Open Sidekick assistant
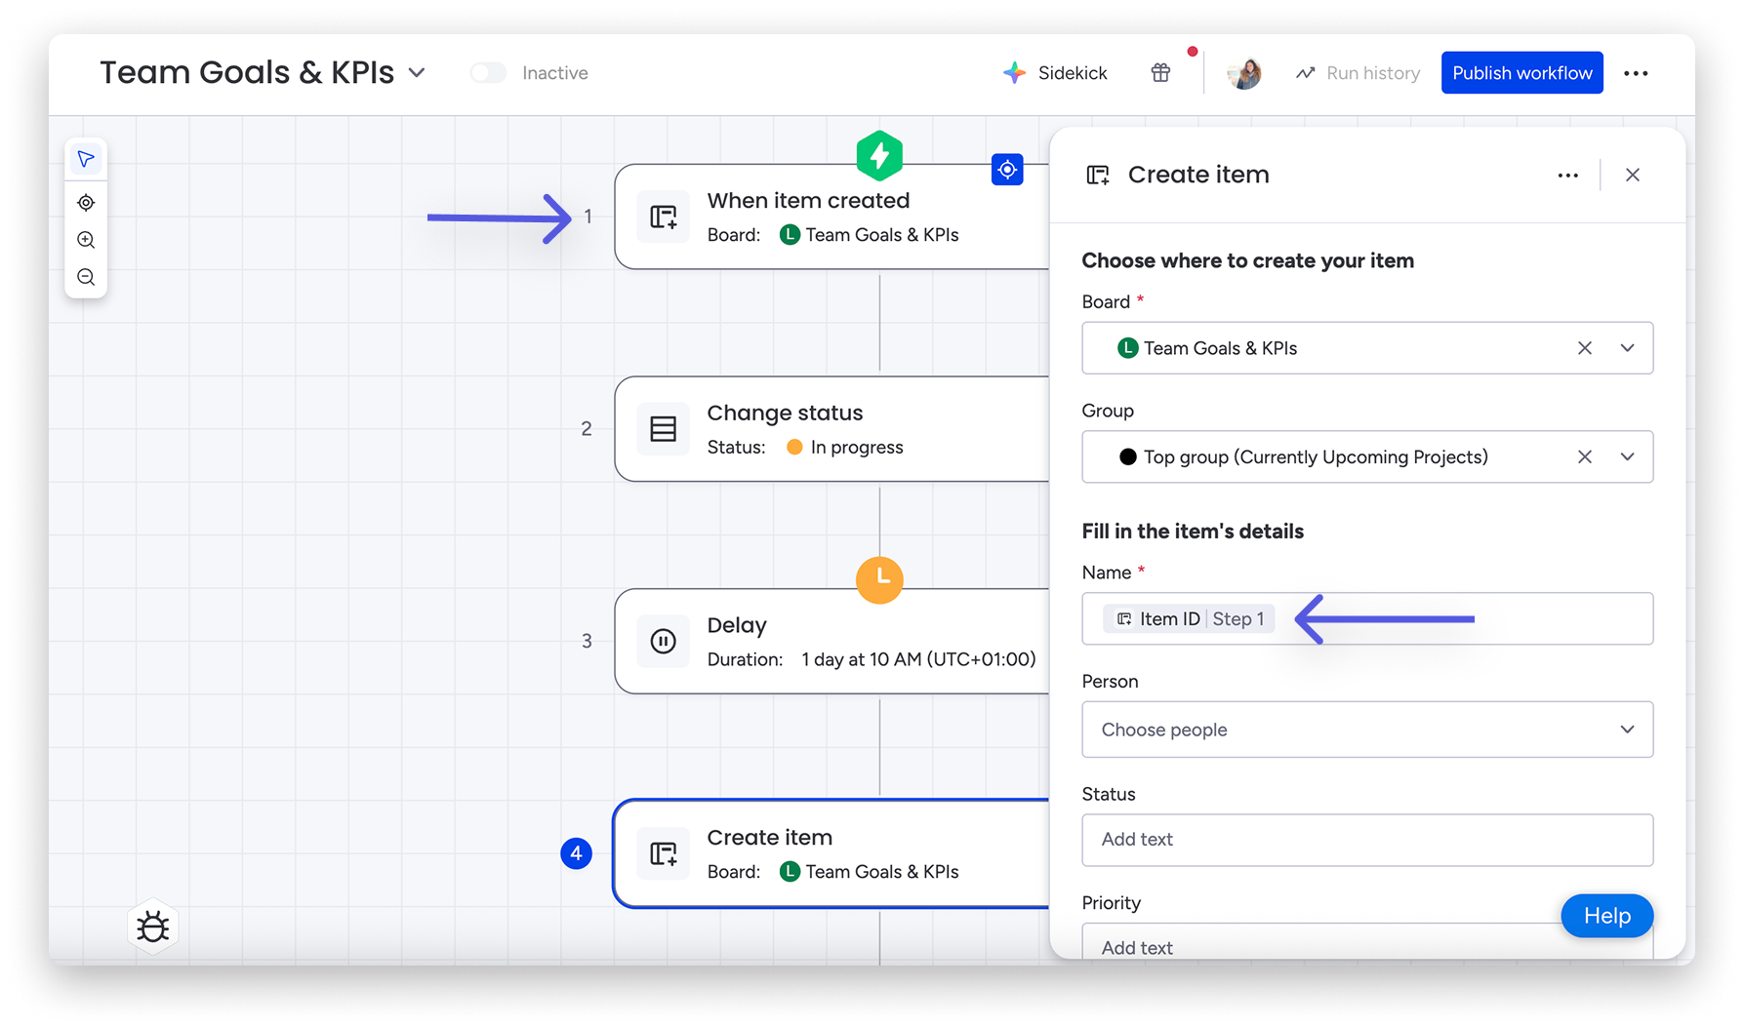This screenshot has width=1744, height=1027. point(1055,73)
